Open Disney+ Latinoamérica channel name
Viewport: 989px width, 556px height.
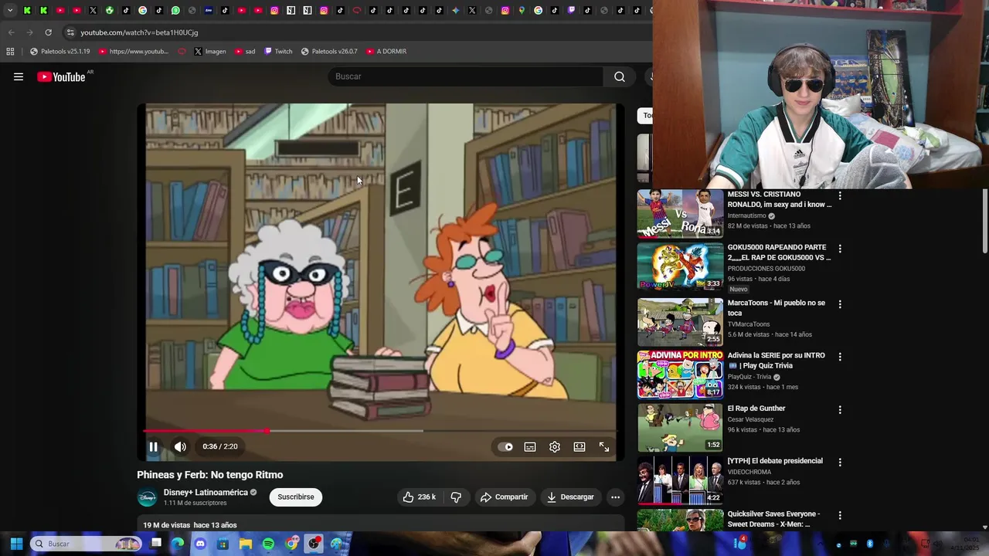point(206,493)
